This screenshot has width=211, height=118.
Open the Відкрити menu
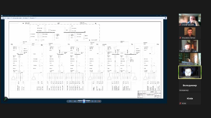(x=32, y=18)
